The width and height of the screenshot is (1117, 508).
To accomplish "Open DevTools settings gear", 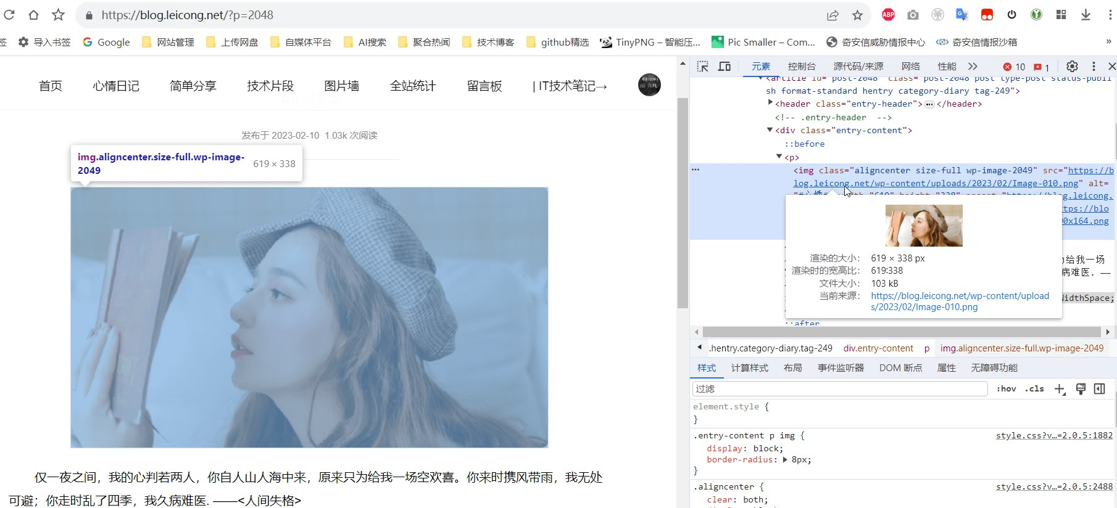I will (x=1072, y=67).
